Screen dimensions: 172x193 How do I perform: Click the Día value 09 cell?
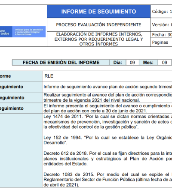pos(132,63)
